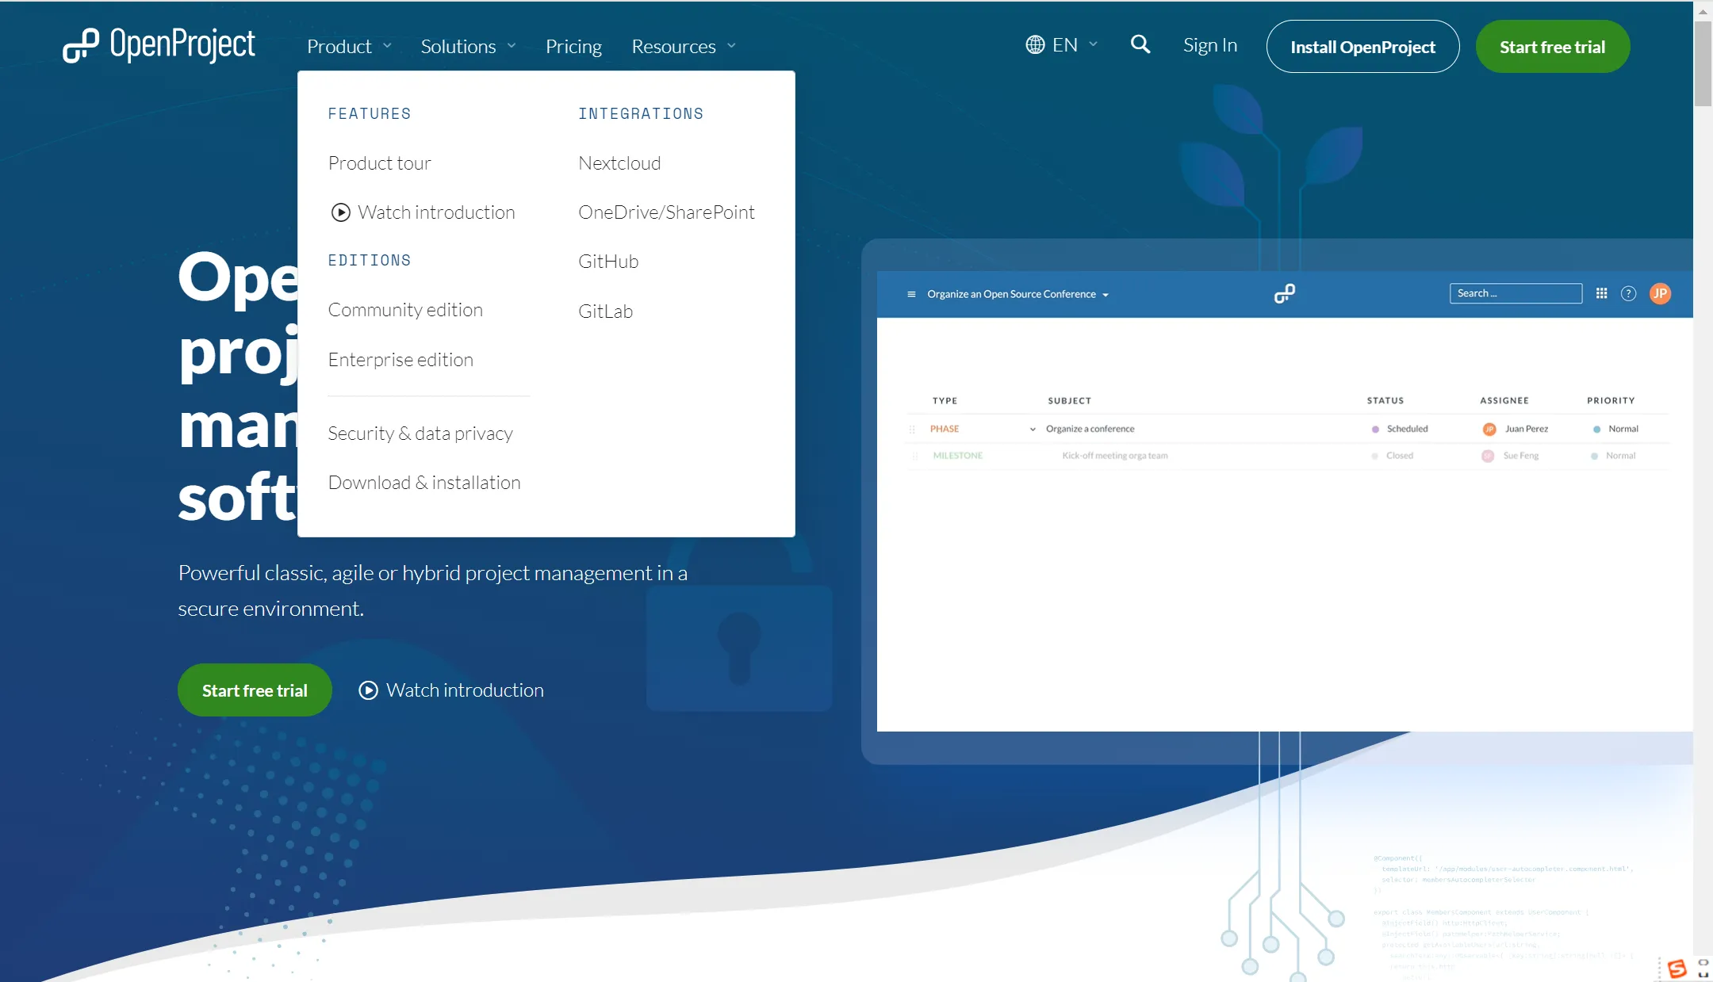Viewport: 1713px width, 982px height.
Task: Click the page vertical scrollbar thumb
Action: (1703, 64)
